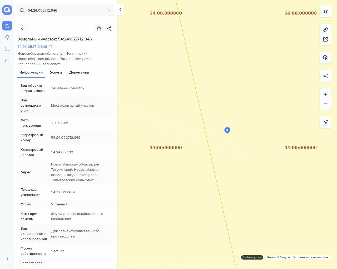Zoom in the map with plus
This screenshot has width=337, height=269.
pyautogui.click(x=326, y=94)
